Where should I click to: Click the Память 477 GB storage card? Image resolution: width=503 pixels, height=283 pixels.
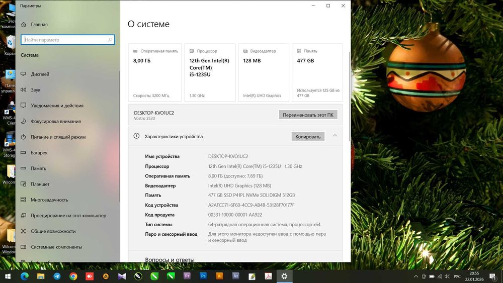pos(317,73)
